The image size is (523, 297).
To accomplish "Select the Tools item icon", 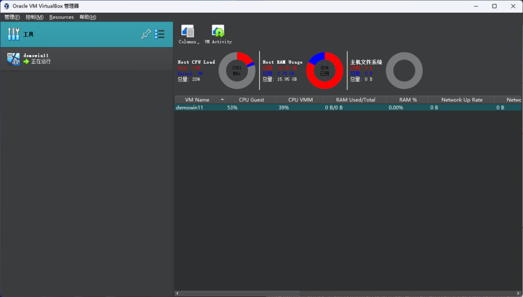I will pyautogui.click(x=14, y=34).
